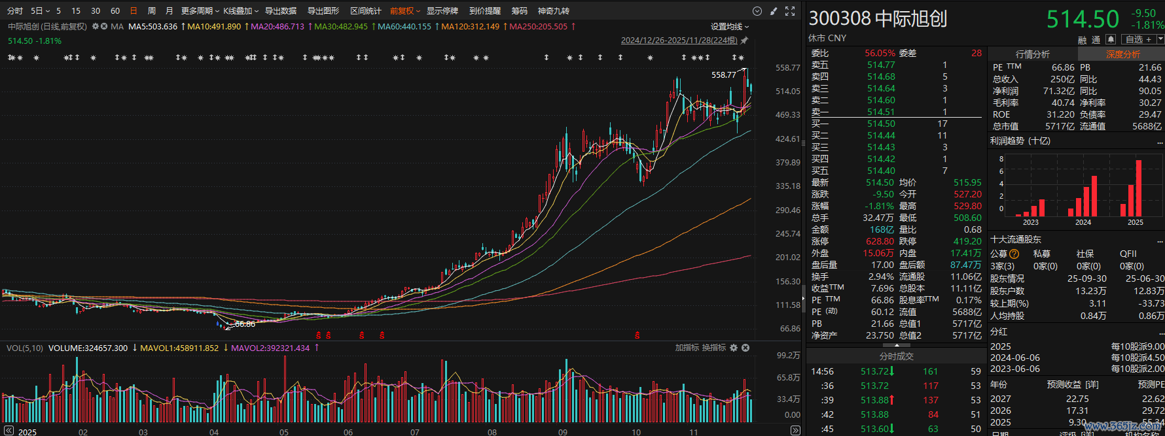
Task: Open VOL indicator settings gear
Action: click(734, 348)
